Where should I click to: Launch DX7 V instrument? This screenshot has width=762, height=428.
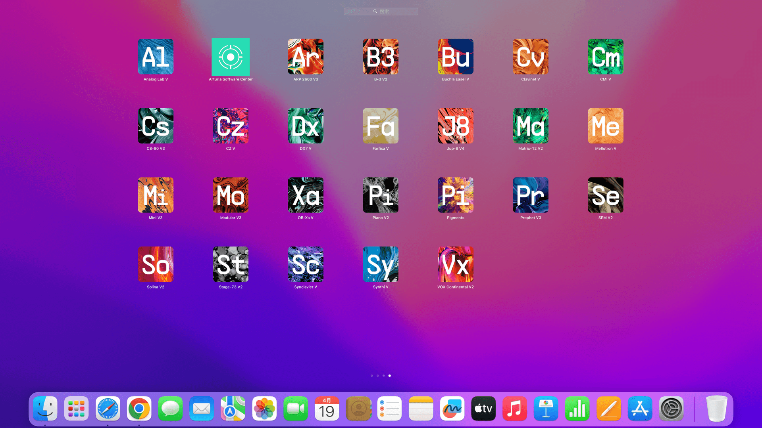click(306, 126)
